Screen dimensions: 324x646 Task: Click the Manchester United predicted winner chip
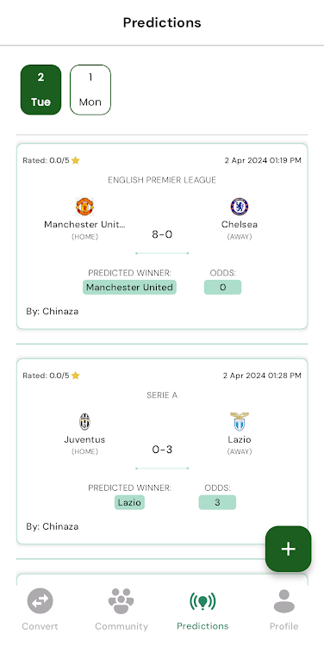129,287
